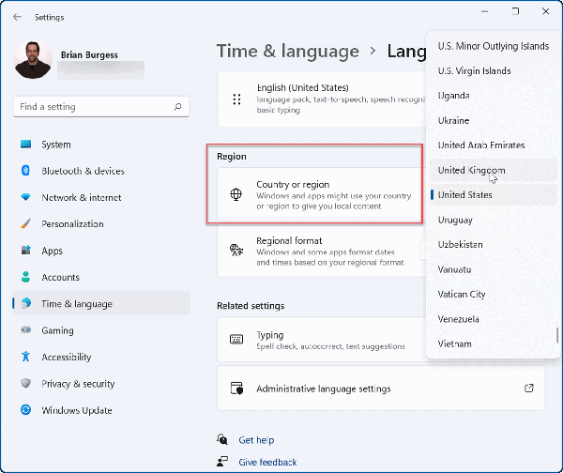Choose Uruguay in country dropdown
The image size is (563, 473).
[x=494, y=220]
